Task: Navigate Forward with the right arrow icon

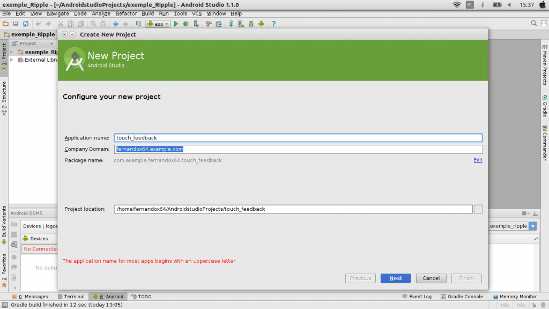Action: point(125,24)
